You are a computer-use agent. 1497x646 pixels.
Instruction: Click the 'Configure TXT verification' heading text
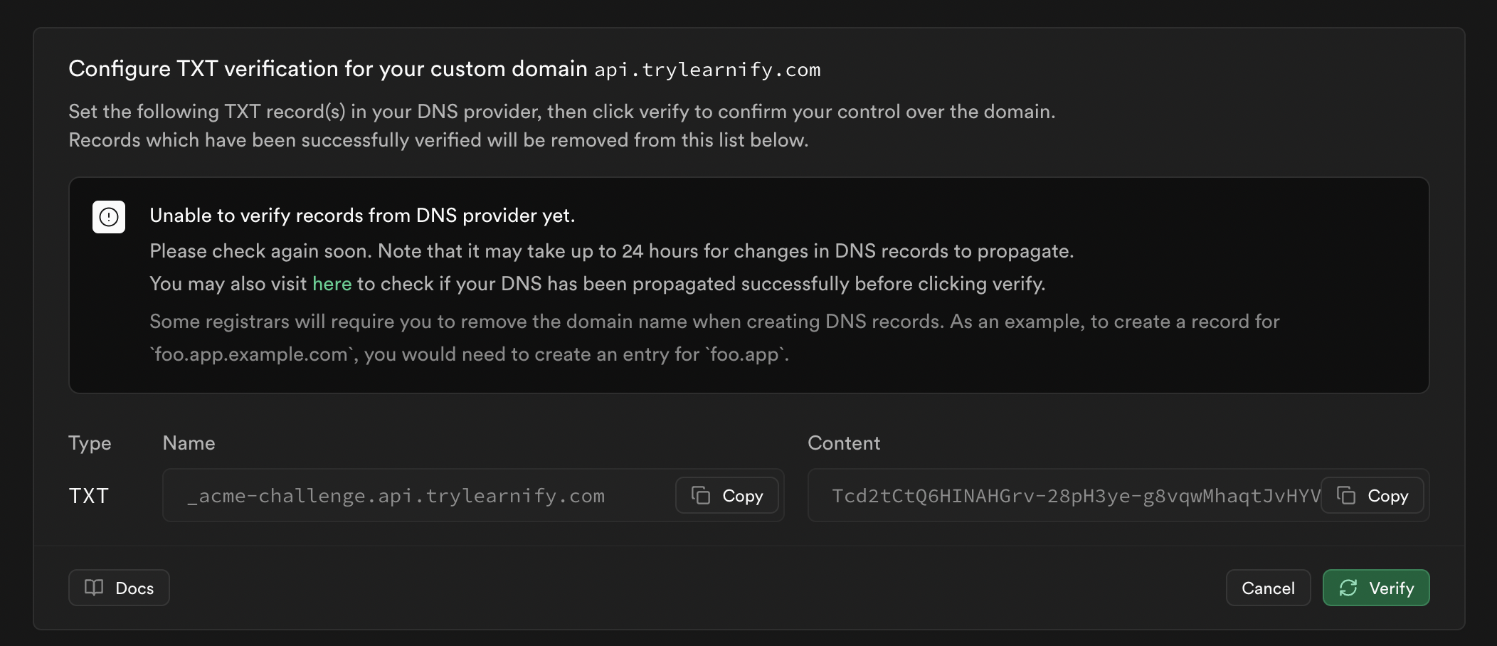(327, 69)
